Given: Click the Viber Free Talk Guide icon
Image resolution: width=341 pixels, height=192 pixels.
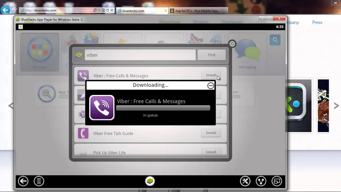Looking at the screenshot, I should [83, 133].
